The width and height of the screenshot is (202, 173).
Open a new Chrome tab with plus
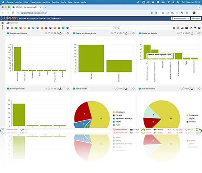pyautogui.click(x=45, y=7)
